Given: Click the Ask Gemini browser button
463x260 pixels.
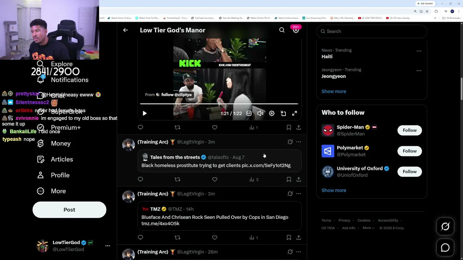Looking at the screenshot, I should pos(425,4).
